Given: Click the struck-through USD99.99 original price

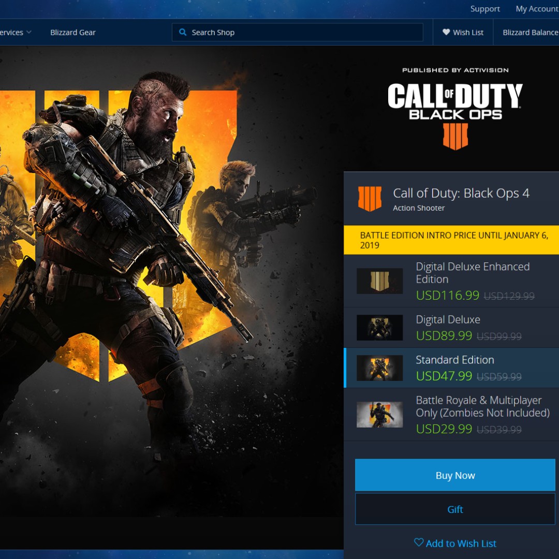Looking at the screenshot, I should (x=499, y=336).
